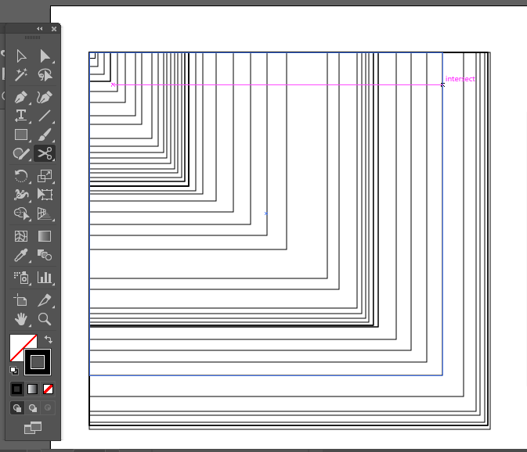Pick the Perspective Grid tool
Viewport: 527px width, 452px height.
coord(45,213)
